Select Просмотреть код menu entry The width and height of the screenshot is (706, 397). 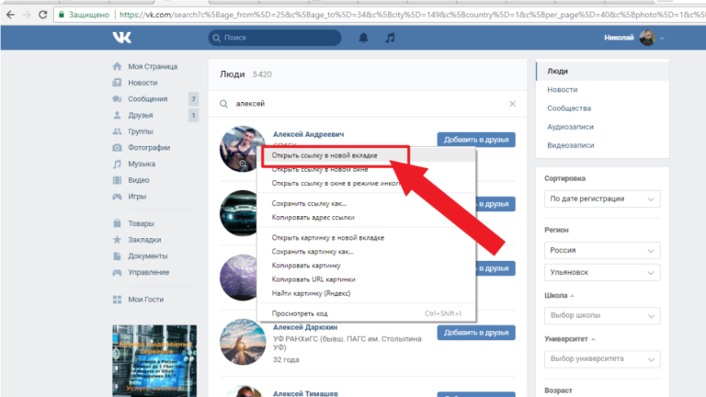point(367,313)
